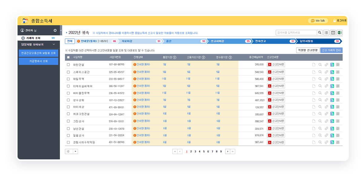Image resolution: width=363 pixels, height=179 pixels.
Task: Go to page 5 in the pagination
Action: click(204, 152)
